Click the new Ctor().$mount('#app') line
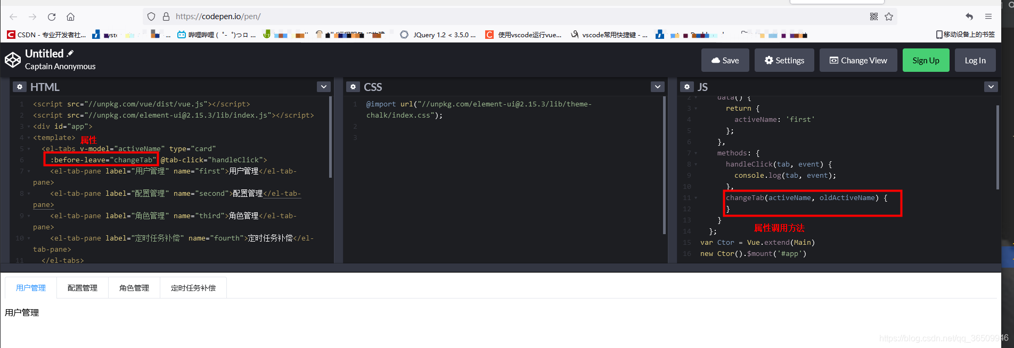This screenshot has height=348, width=1014. pos(753,254)
